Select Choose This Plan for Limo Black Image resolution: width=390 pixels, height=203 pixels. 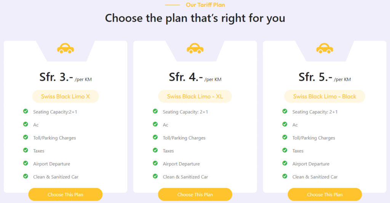[x=324, y=195]
